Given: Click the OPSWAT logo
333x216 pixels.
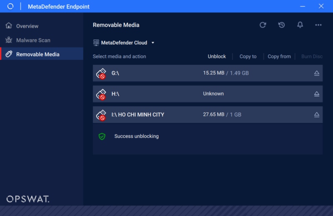Looking at the screenshot, I should (28, 199).
